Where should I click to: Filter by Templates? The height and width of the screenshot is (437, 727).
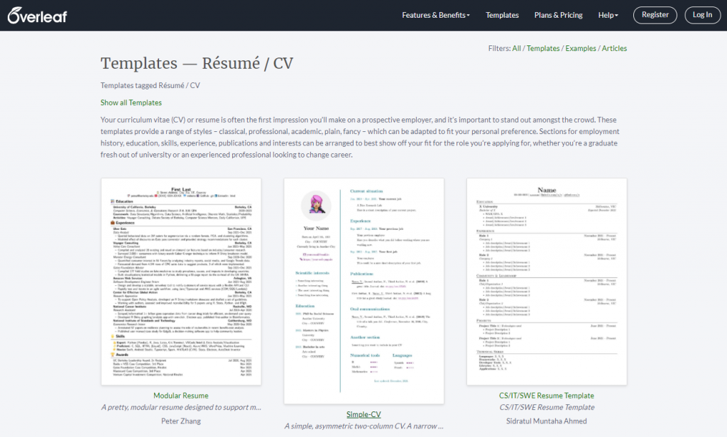pos(543,48)
